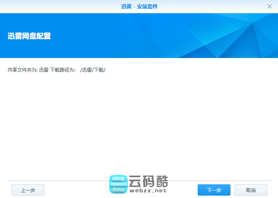Screen dimensions: 278x198
Task: Go back with the 上一步 button
Action: point(28,190)
